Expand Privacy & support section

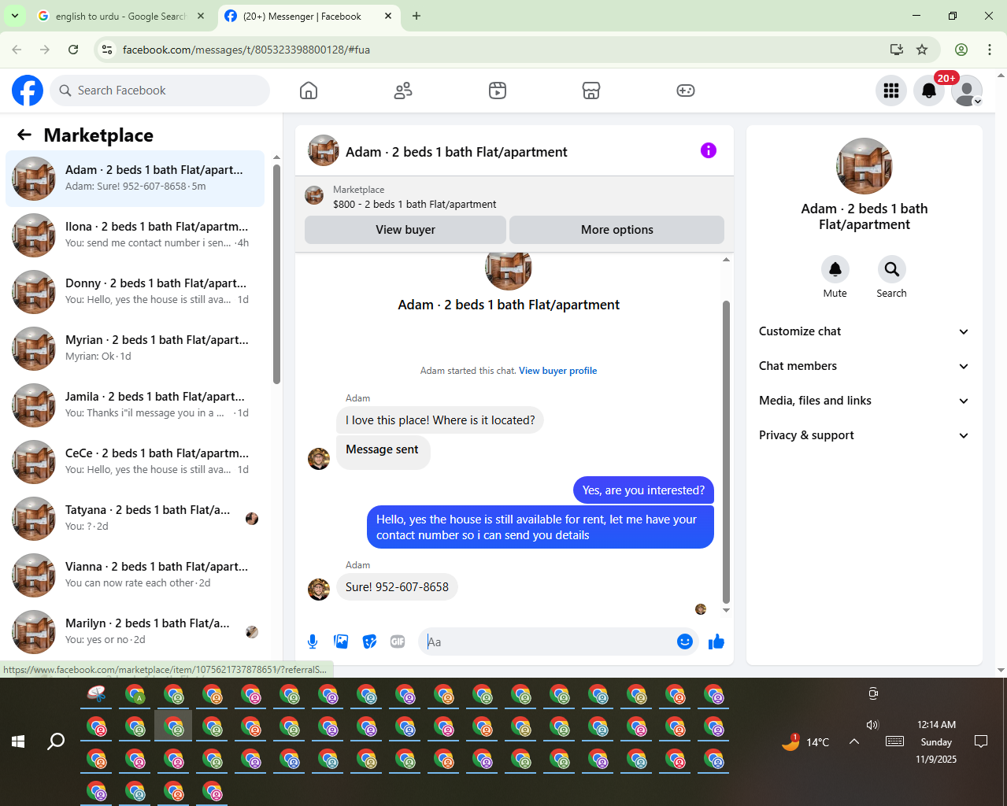[x=864, y=435]
